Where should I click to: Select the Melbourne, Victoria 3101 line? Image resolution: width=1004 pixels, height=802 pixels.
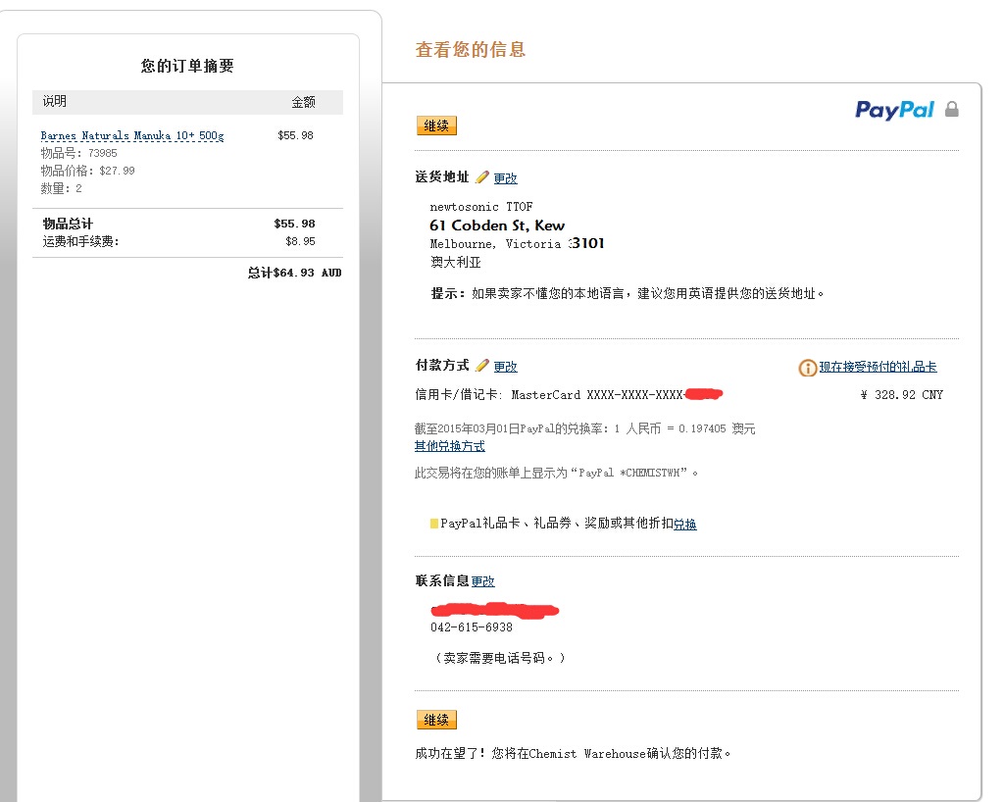(x=517, y=243)
